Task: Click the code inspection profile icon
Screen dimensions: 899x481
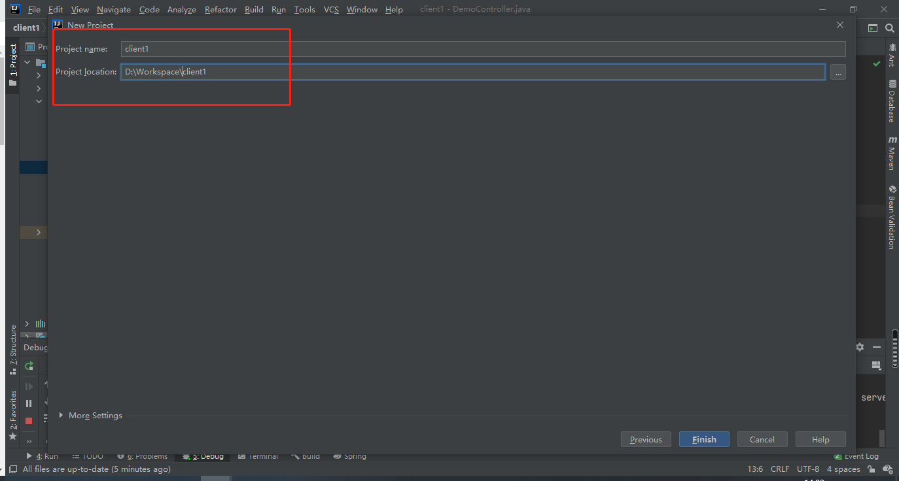Action: tap(888, 469)
